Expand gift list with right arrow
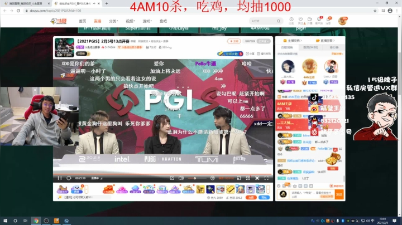The image size is (402, 225). click(x=268, y=189)
